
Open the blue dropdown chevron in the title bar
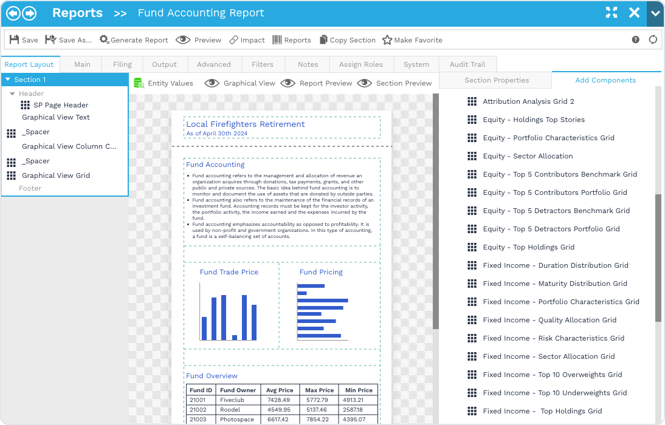pyautogui.click(x=655, y=13)
